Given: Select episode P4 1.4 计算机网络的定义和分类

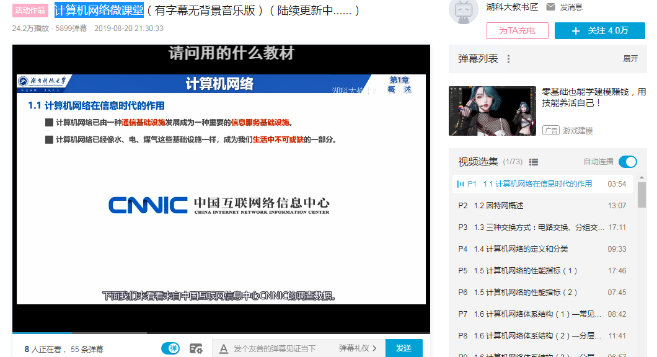Looking at the screenshot, I should 542,249.
